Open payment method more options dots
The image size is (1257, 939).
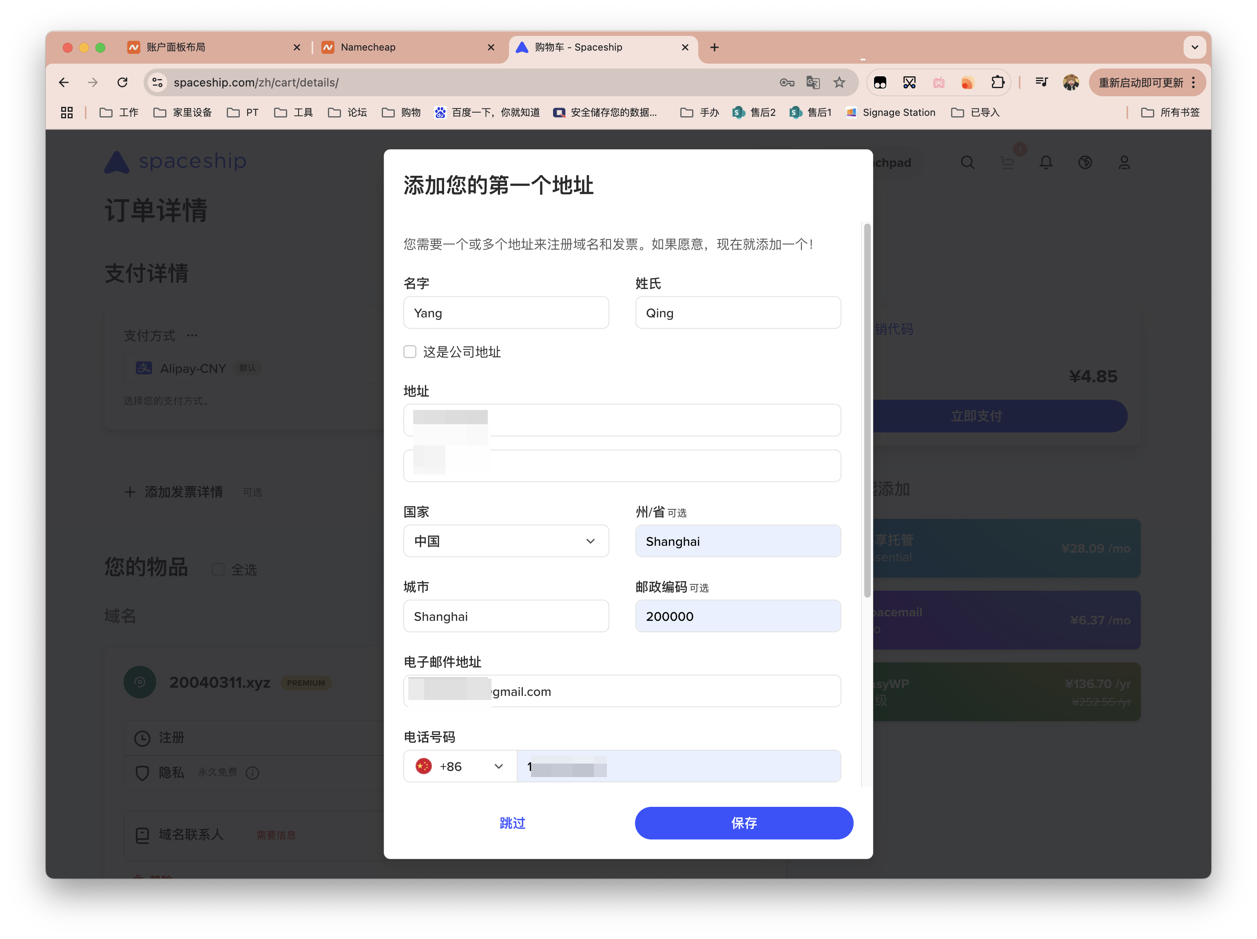(192, 335)
